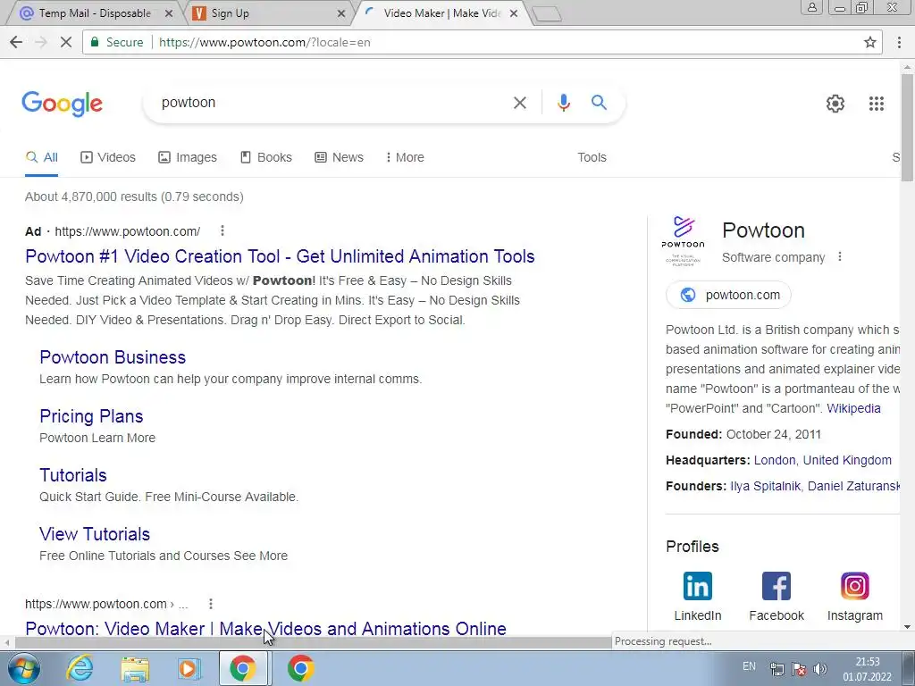The width and height of the screenshot is (915, 686).
Task: Bookmark this page with the star icon
Action: 870,42
